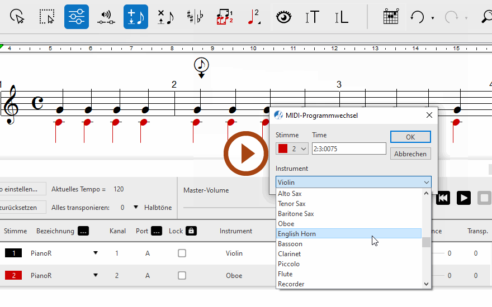Click the eye visibility icon in toolbar
Image resolution: width=492 pixels, height=307 pixels.
pos(284,17)
